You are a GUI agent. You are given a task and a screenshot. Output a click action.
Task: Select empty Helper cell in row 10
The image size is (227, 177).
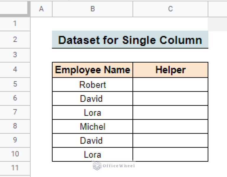click(170, 155)
